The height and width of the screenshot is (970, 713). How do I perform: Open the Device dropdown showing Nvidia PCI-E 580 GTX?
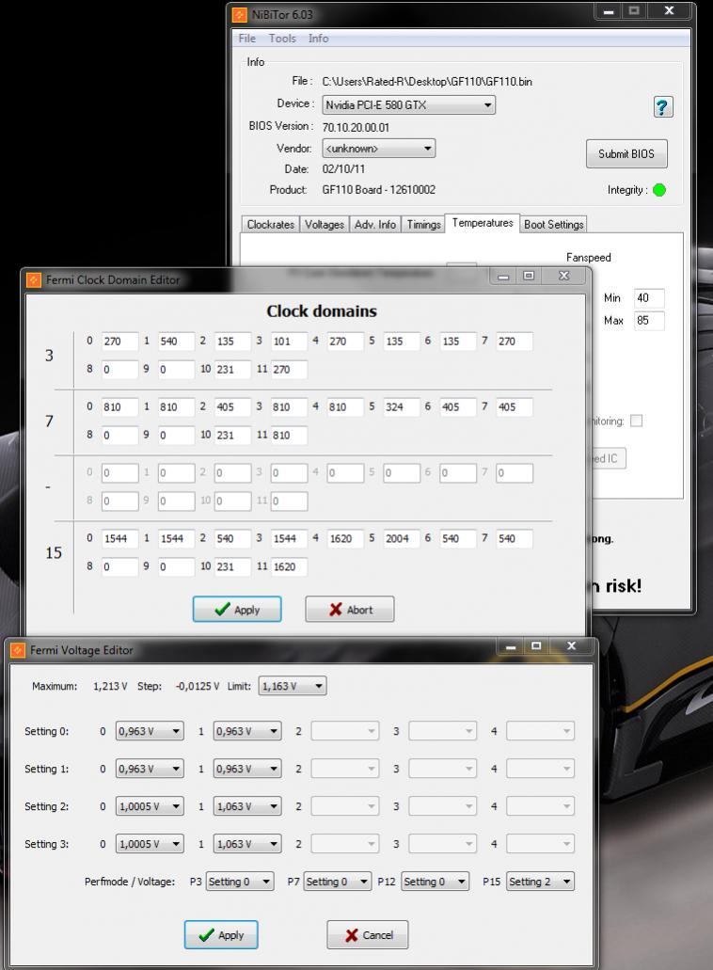(409, 105)
